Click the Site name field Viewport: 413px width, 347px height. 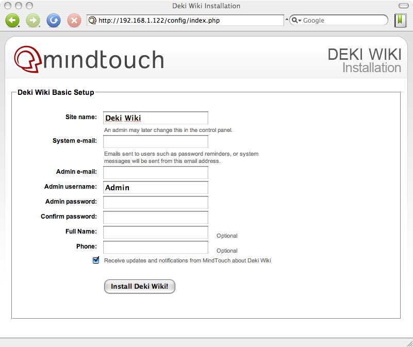(x=156, y=118)
